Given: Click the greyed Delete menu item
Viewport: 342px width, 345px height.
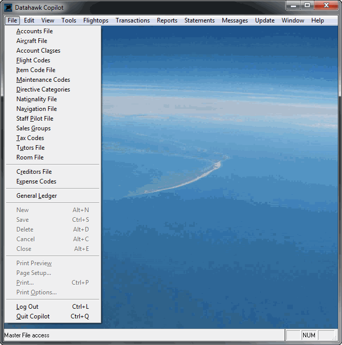Looking at the screenshot, I should pos(53,229).
